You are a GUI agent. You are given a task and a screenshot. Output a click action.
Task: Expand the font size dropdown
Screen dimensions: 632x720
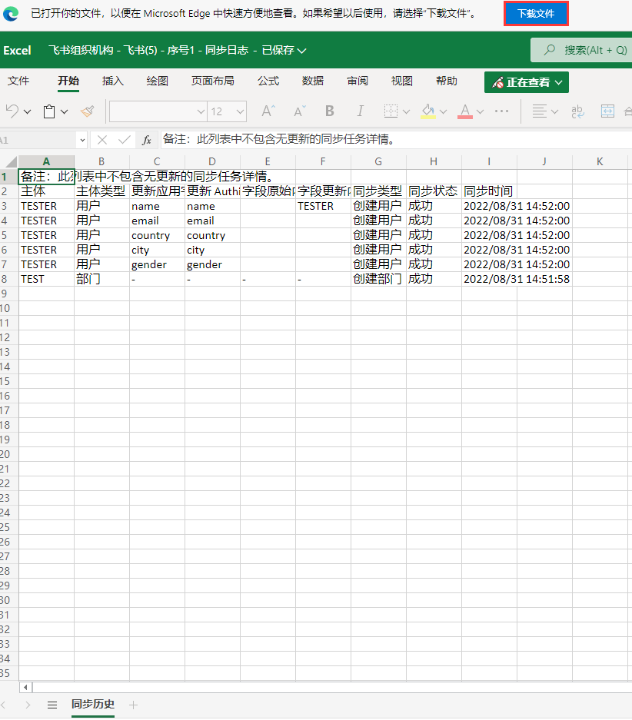[x=240, y=111]
